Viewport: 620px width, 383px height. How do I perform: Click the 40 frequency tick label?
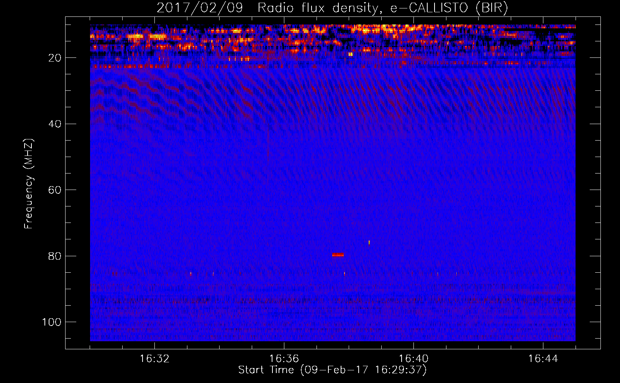pyautogui.click(x=55, y=124)
